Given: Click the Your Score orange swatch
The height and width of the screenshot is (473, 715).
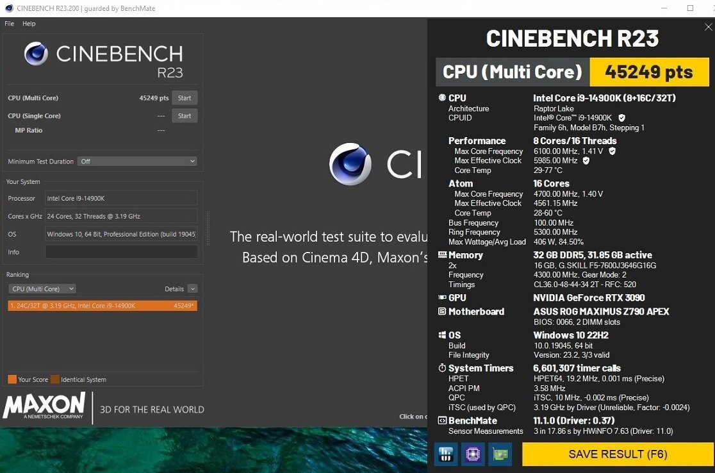Looking at the screenshot, I should coord(12,379).
